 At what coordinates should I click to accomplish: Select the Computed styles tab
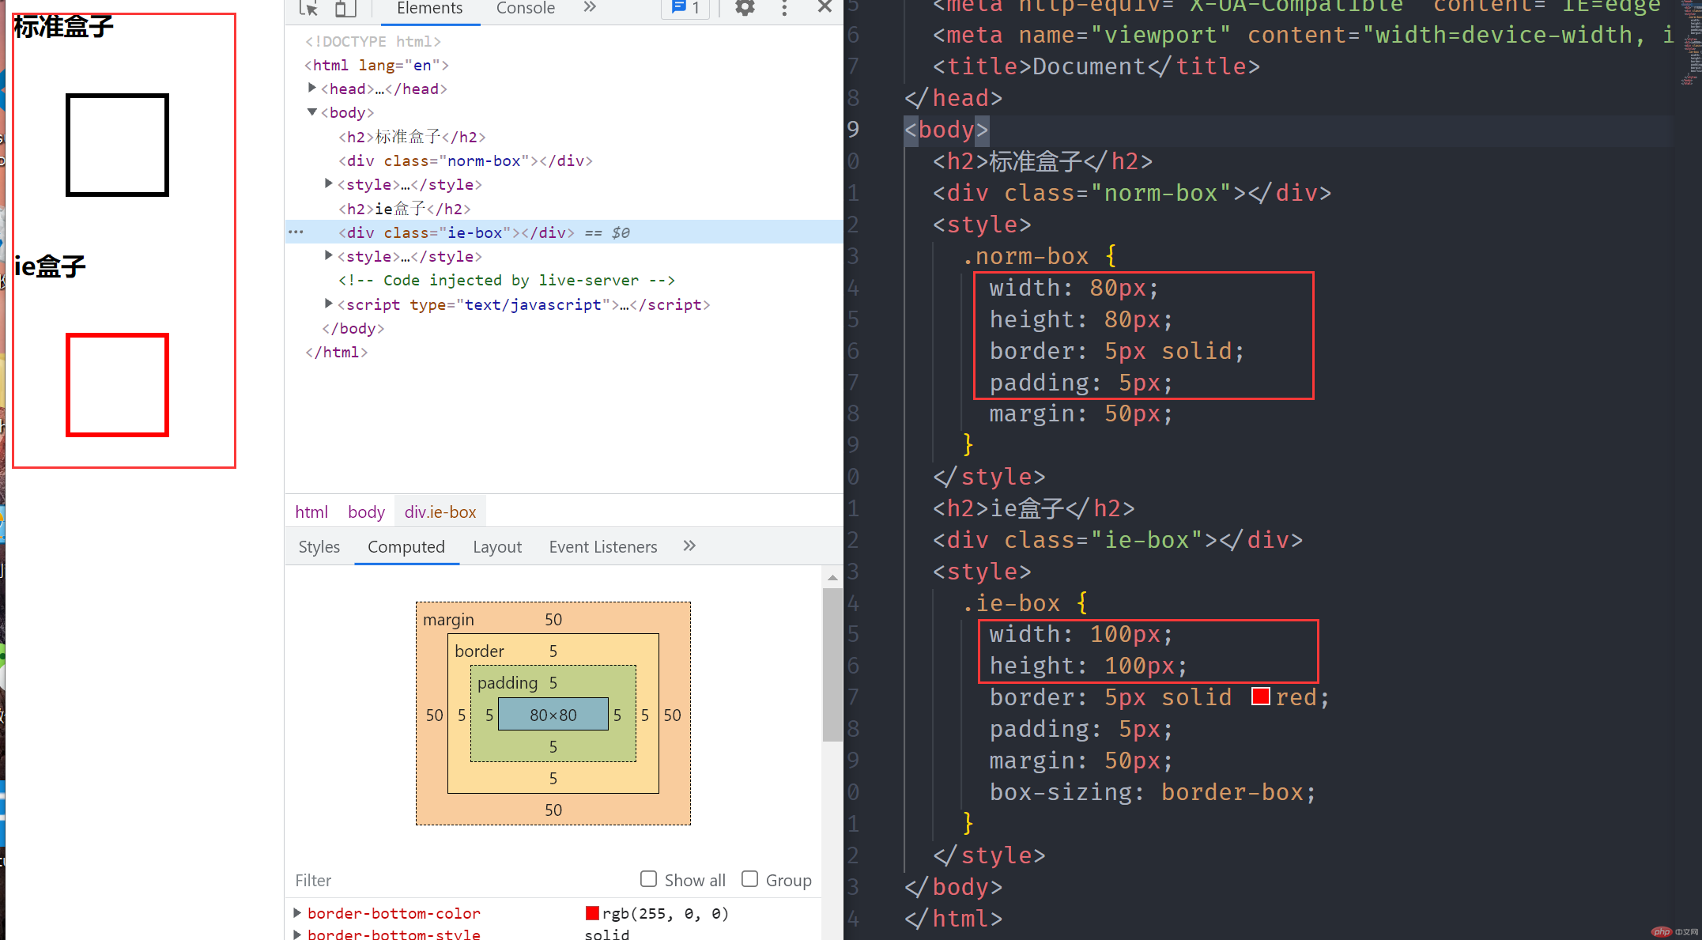click(406, 546)
